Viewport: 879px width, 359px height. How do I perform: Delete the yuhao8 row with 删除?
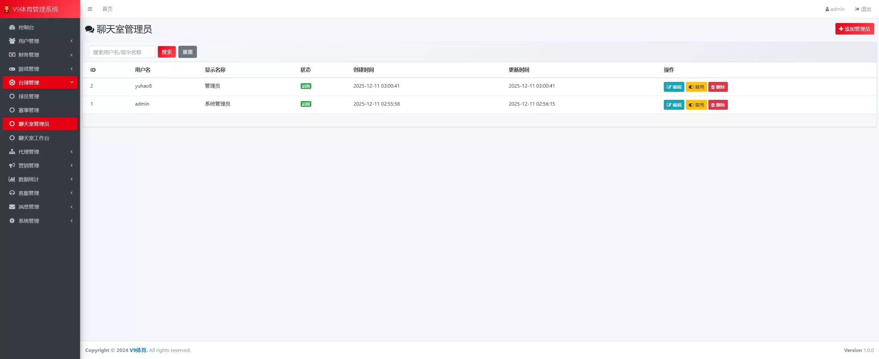718,87
